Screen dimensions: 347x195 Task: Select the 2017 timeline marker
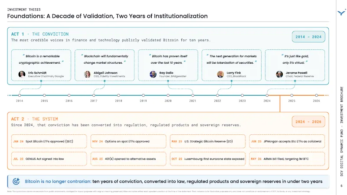(x=94, y=95)
